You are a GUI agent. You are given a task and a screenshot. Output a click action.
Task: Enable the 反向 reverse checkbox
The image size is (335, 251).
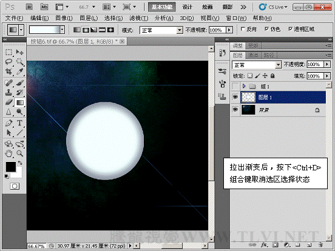pyautogui.click(x=243, y=29)
